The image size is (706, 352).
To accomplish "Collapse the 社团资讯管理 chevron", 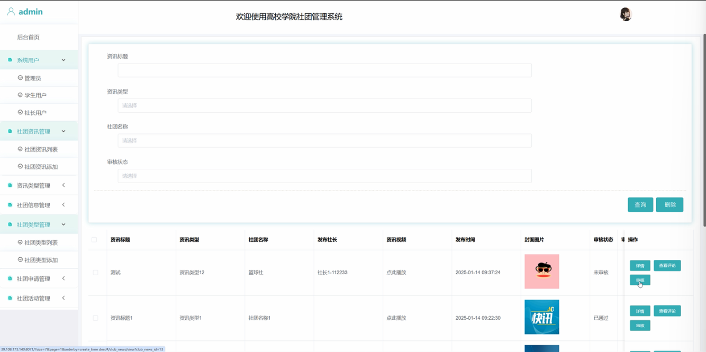I will 64,131.
